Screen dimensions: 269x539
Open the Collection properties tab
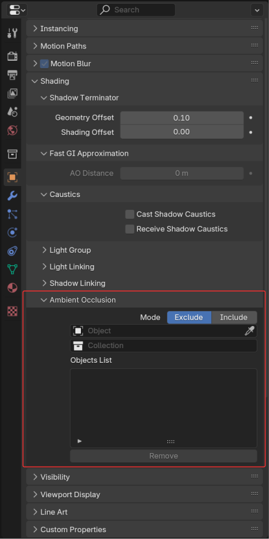12,154
